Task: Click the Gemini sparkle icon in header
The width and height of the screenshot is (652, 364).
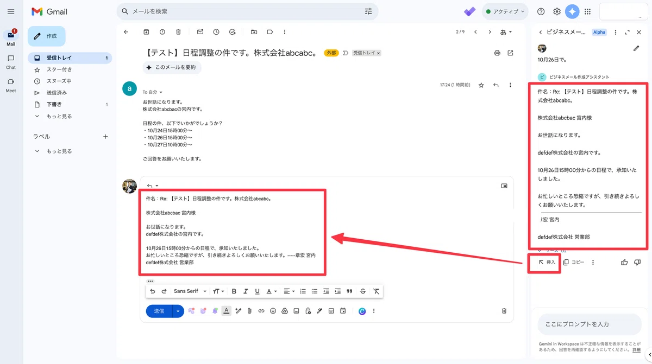Action: pos(572,11)
